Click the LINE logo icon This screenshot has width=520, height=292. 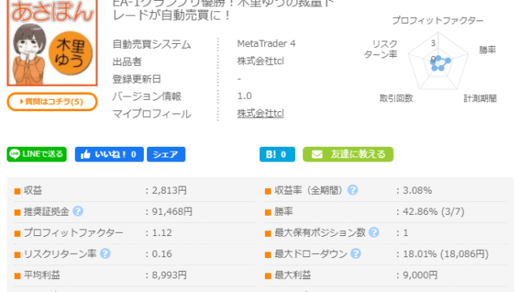[15, 154]
